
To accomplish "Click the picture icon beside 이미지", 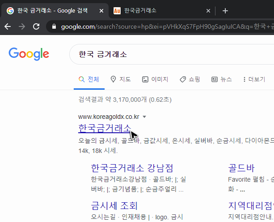I will pyautogui.click(x=145, y=79).
